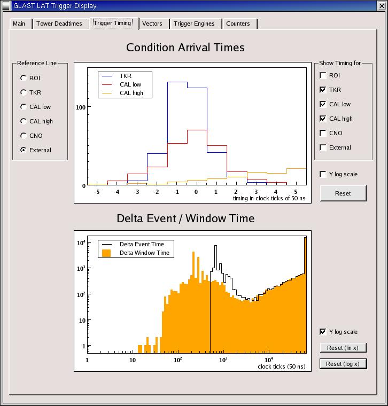Viewport: 388px width, 406px height.
Task: Turn off Y log scale for Delta plot
Action: point(323,332)
